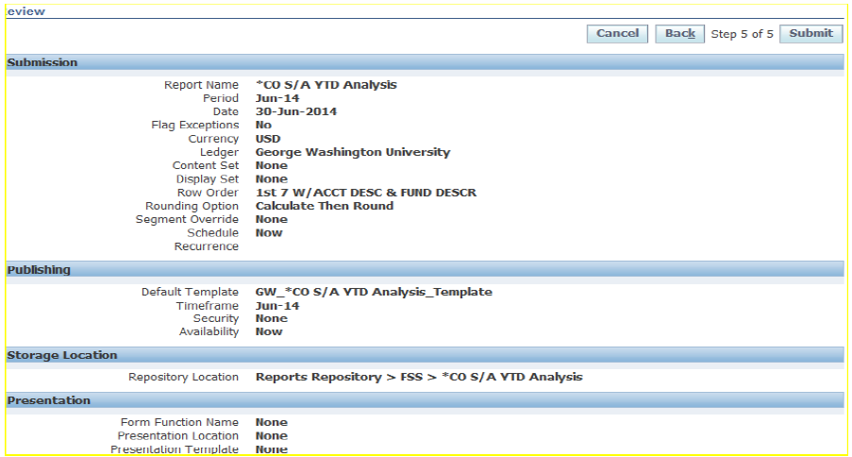Click the Publishing section header
Image resolution: width=852 pixels, height=457 pixels.
coord(425,270)
